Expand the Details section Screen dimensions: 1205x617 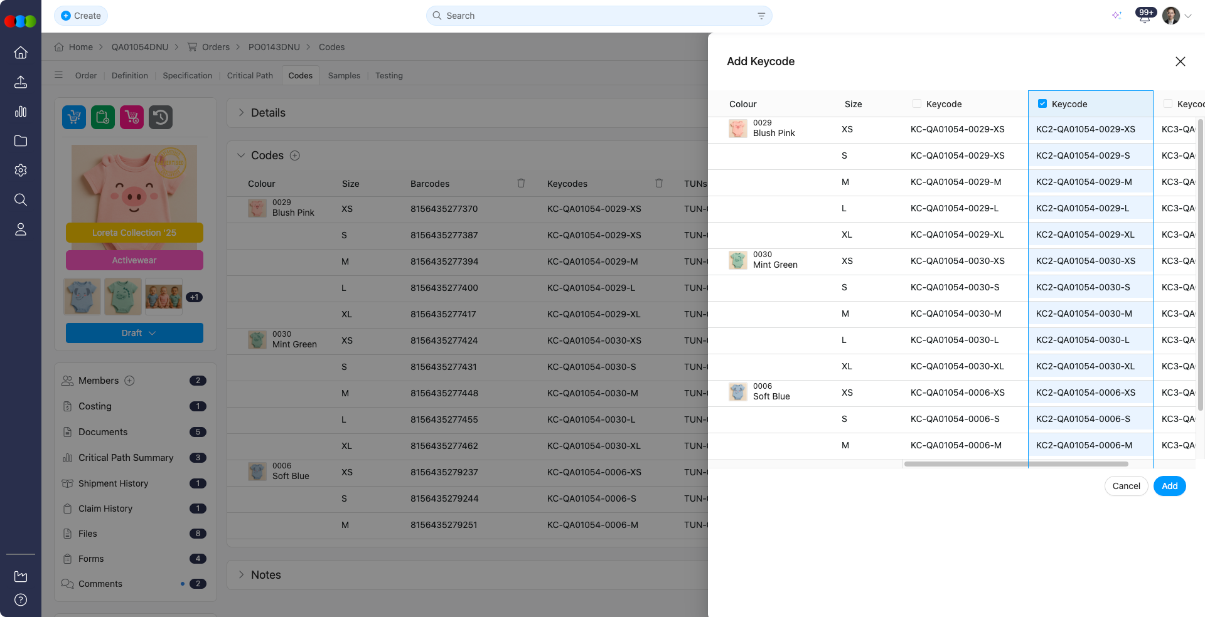tap(240, 113)
